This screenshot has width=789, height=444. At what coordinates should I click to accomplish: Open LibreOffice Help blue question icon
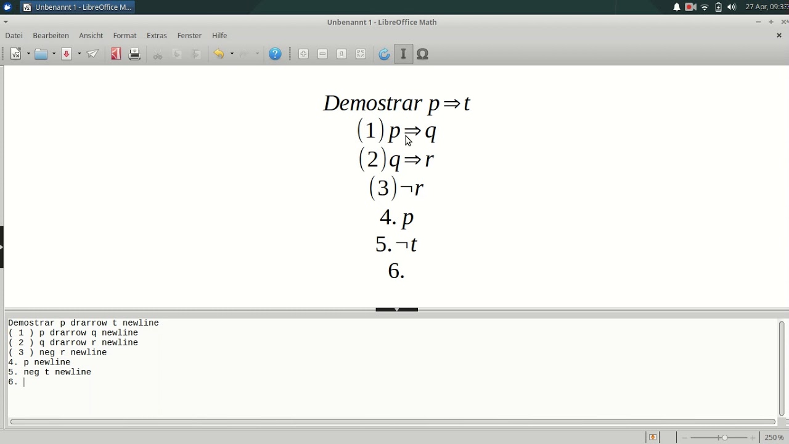pos(276,54)
